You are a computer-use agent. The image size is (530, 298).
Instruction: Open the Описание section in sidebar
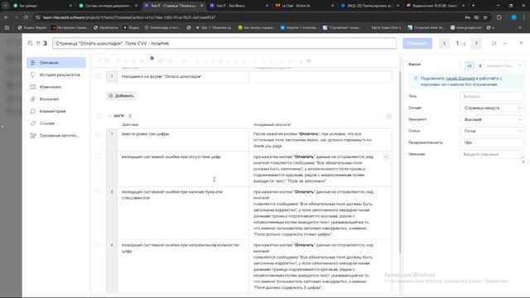click(56, 63)
